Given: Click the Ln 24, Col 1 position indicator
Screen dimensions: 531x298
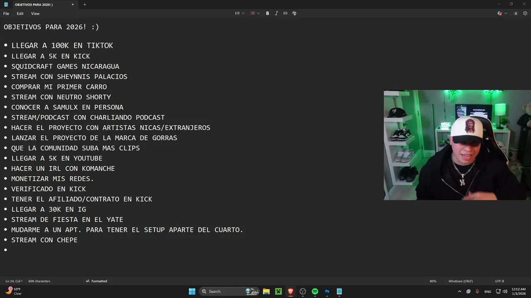Looking at the screenshot, I should pyautogui.click(x=14, y=281).
